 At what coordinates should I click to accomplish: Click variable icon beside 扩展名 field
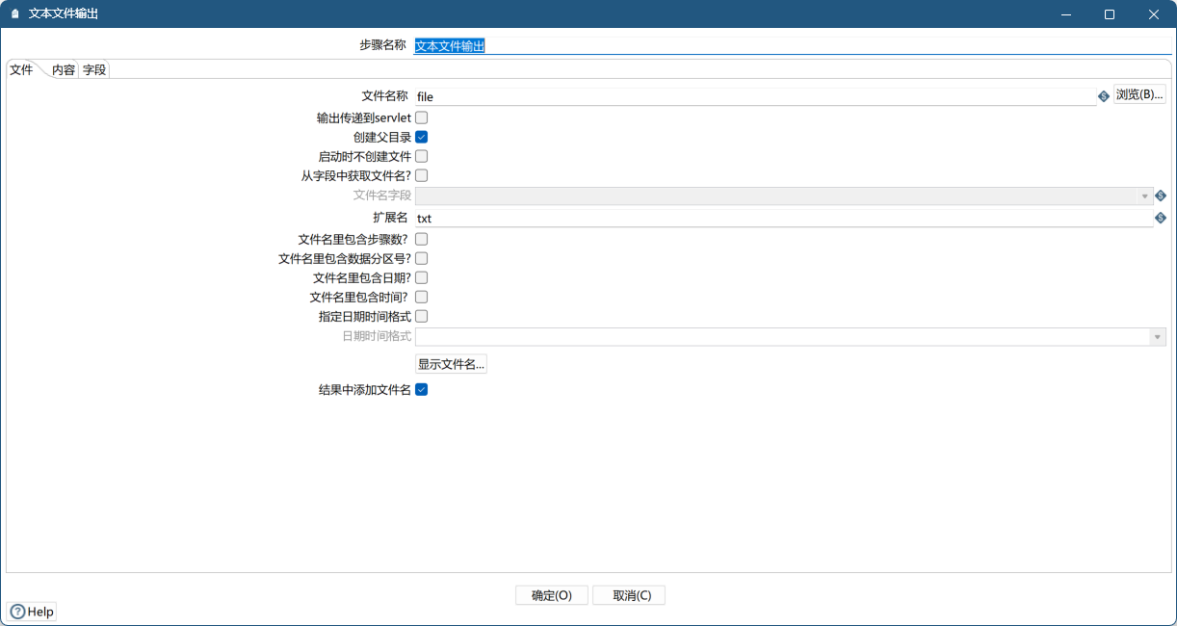point(1161,219)
